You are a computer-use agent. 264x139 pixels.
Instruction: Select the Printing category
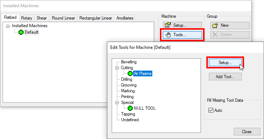[x=127, y=97]
